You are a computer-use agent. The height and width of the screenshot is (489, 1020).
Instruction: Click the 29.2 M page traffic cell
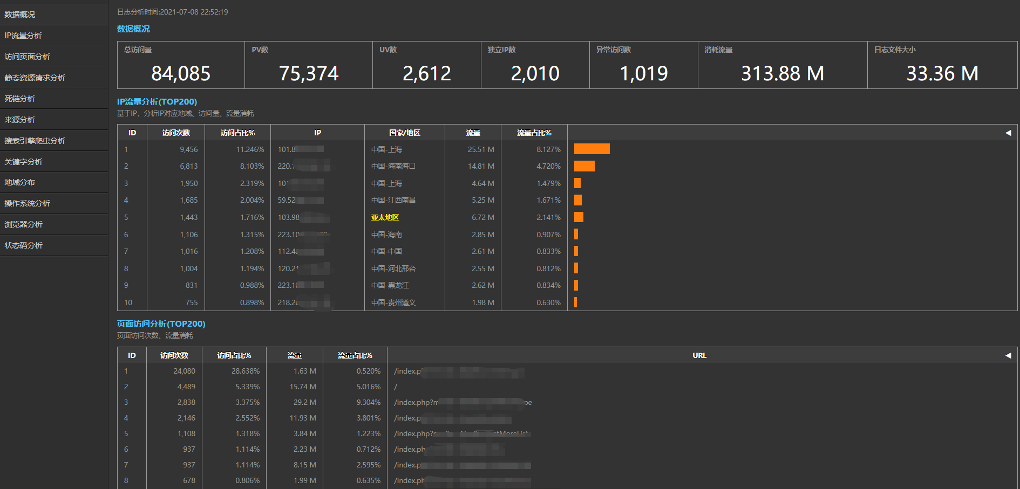[305, 402]
